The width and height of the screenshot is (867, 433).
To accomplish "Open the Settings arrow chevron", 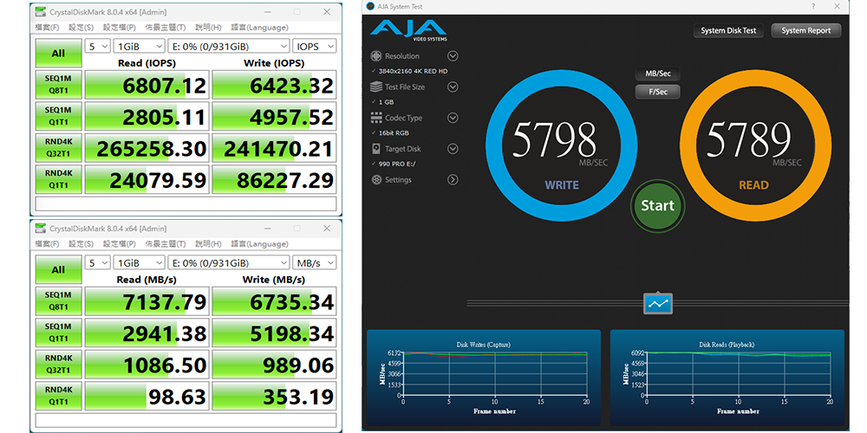I will 453,179.
